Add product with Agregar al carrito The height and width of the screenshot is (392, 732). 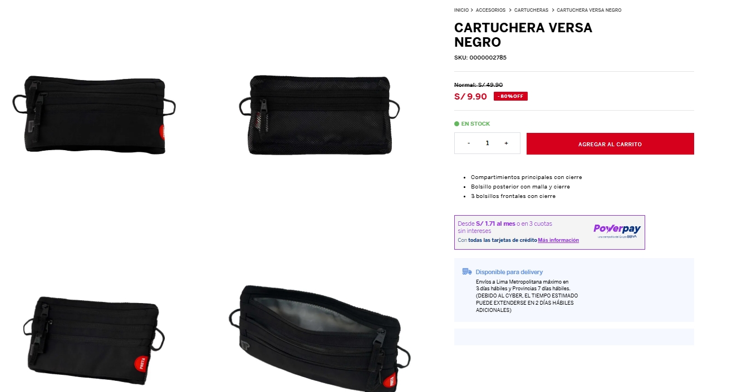610,143
